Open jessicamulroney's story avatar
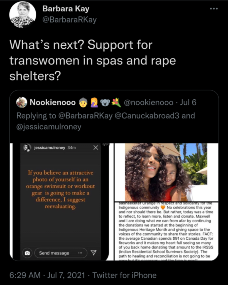Screen dimensions: 228x285 (x=27, y=148)
